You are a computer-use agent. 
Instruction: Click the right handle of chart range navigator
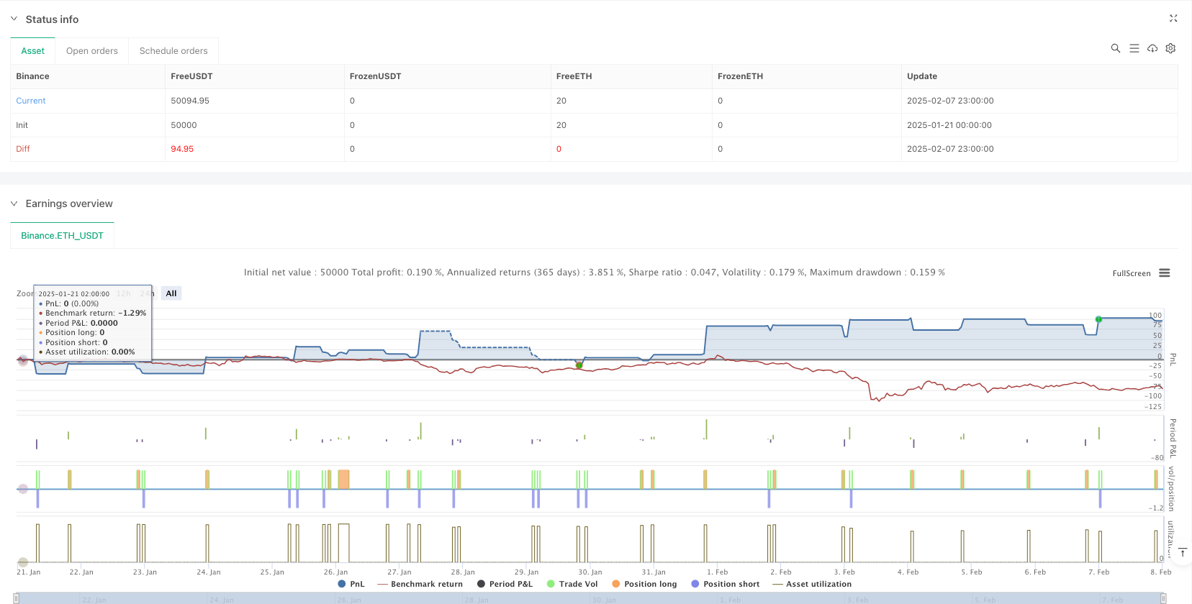1162,598
